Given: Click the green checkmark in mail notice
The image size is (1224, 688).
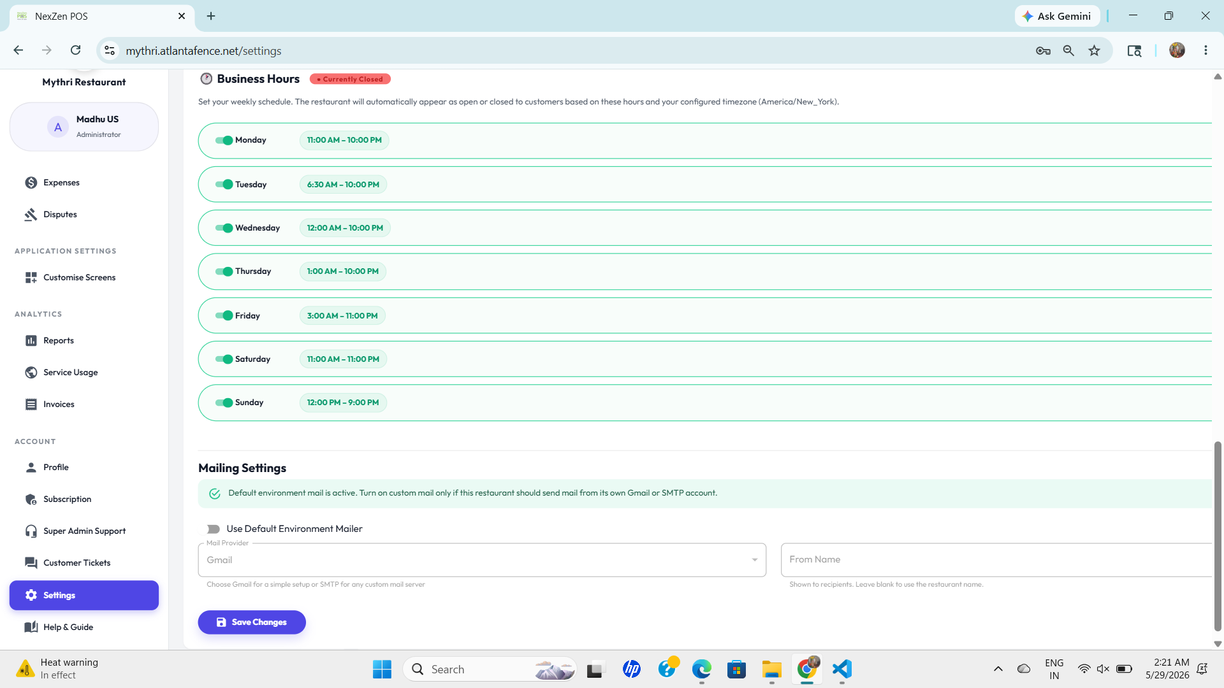Looking at the screenshot, I should pyautogui.click(x=214, y=494).
